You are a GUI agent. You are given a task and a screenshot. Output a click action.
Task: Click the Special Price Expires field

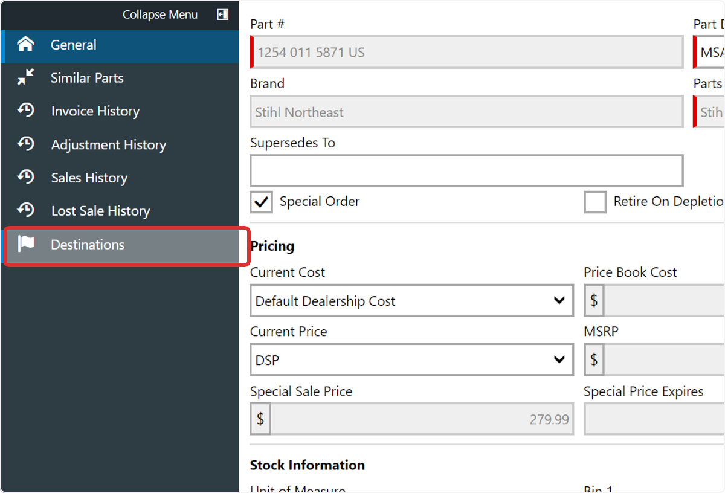click(x=654, y=419)
